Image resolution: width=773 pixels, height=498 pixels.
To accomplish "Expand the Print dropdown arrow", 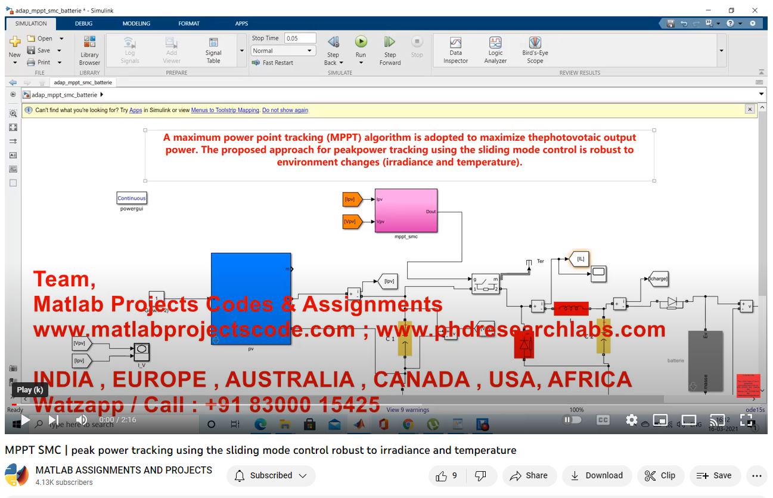I will click(x=60, y=63).
